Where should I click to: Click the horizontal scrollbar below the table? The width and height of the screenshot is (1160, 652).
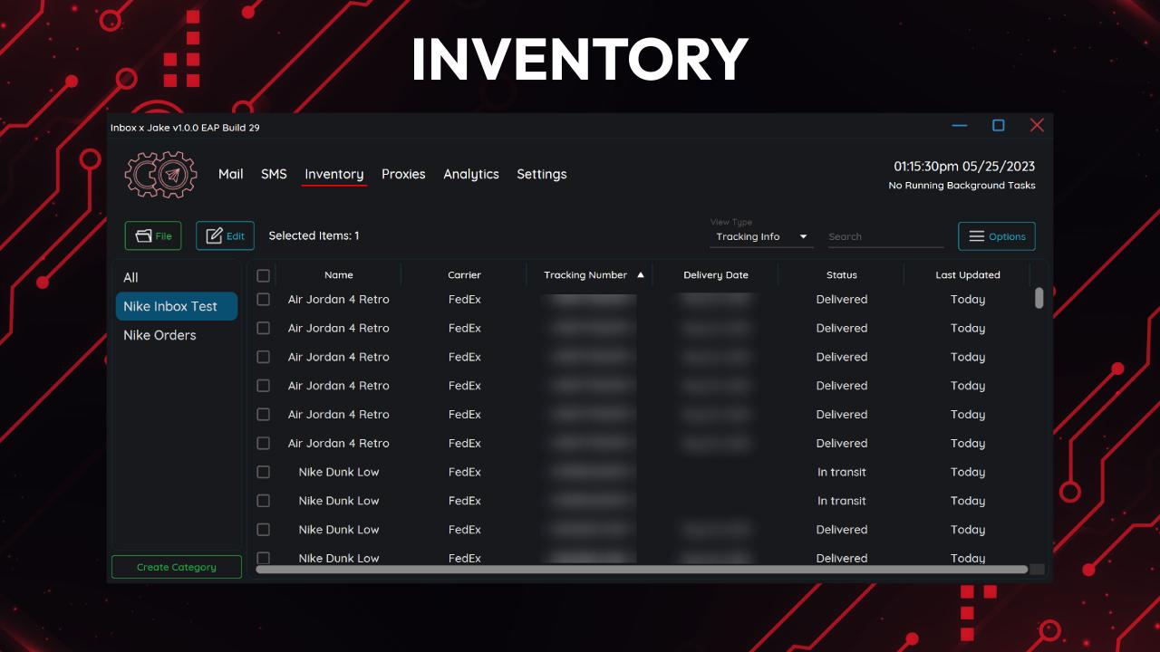click(x=643, y=570)
